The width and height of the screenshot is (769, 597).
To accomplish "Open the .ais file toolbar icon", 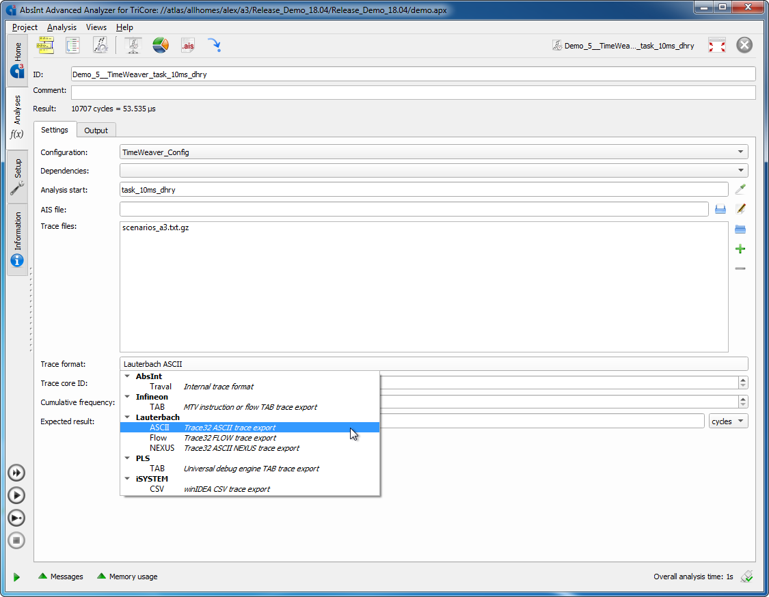I will click(x=188, y=45).
